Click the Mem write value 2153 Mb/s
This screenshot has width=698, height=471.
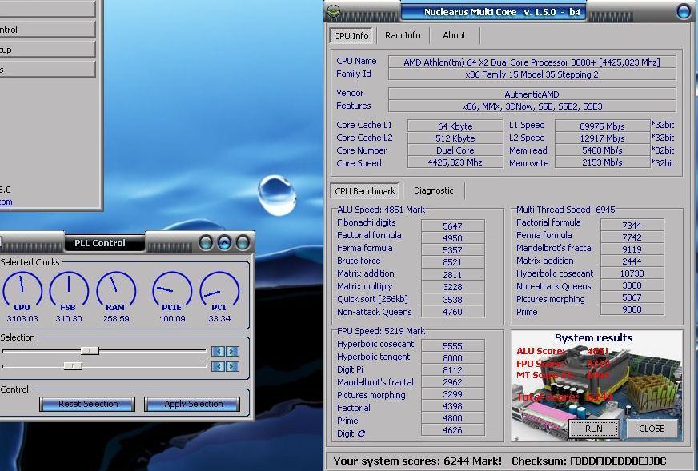point(602,162)
